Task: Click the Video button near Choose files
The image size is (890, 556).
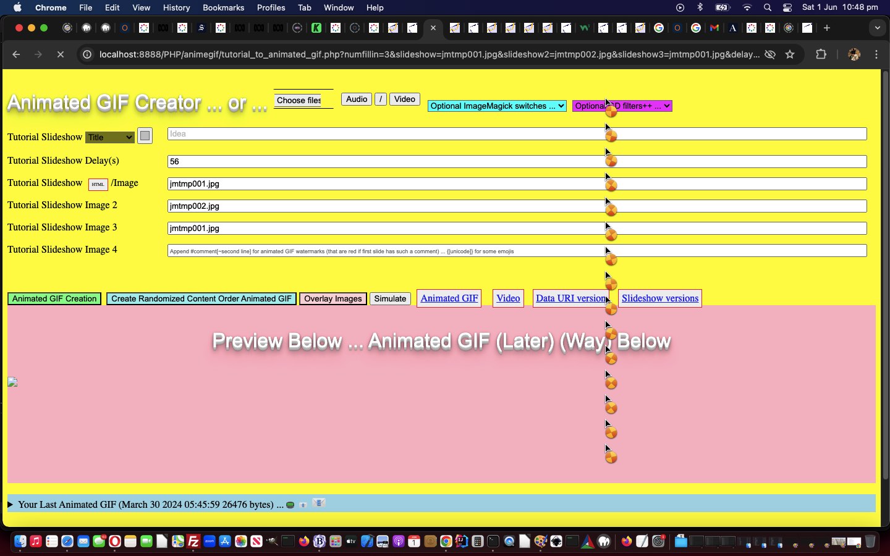Action: pyautogui.click(x=405, y=99)
